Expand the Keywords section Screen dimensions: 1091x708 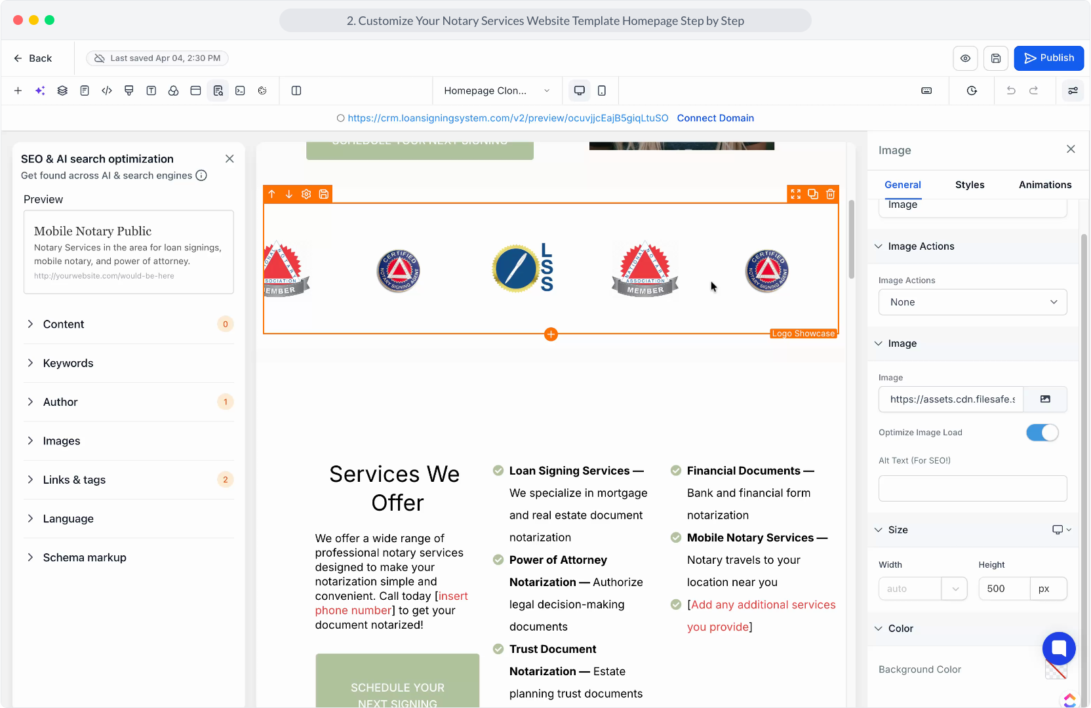click(129, 363)
